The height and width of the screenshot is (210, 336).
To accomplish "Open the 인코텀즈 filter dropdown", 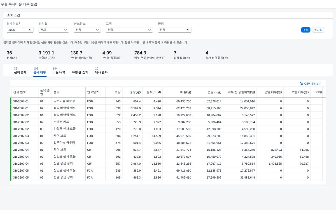I will tap(87, 30).
